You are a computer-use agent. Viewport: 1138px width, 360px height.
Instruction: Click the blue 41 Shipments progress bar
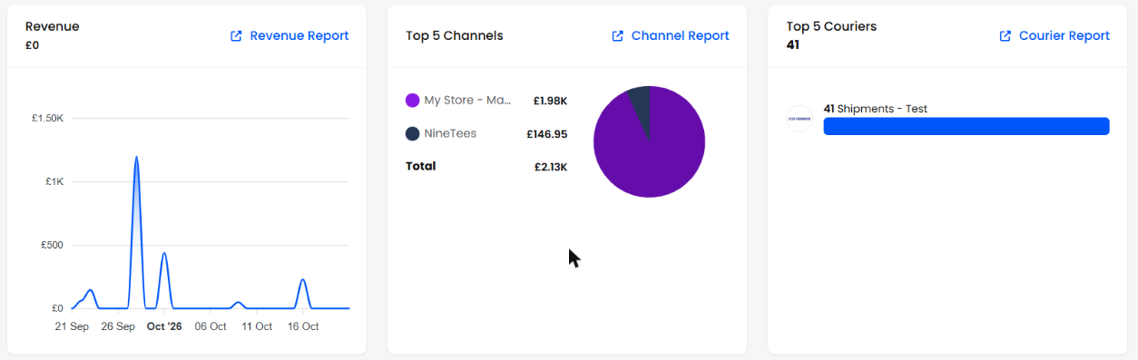[966, 126]
